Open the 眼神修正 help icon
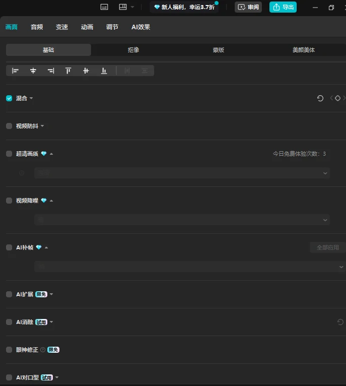 coord(43,350)
